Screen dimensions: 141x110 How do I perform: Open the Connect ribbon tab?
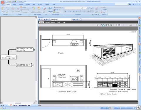click(x=47, y=4)
